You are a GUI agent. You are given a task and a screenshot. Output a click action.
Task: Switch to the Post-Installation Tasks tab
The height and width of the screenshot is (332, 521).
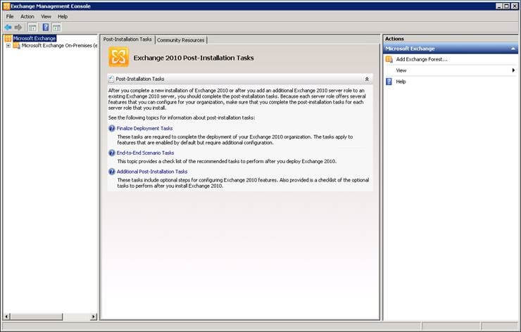point(127,39)
